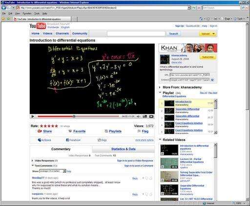Click in the YouTube search input field
Screen dimensions: 250x206
point(136,34)
